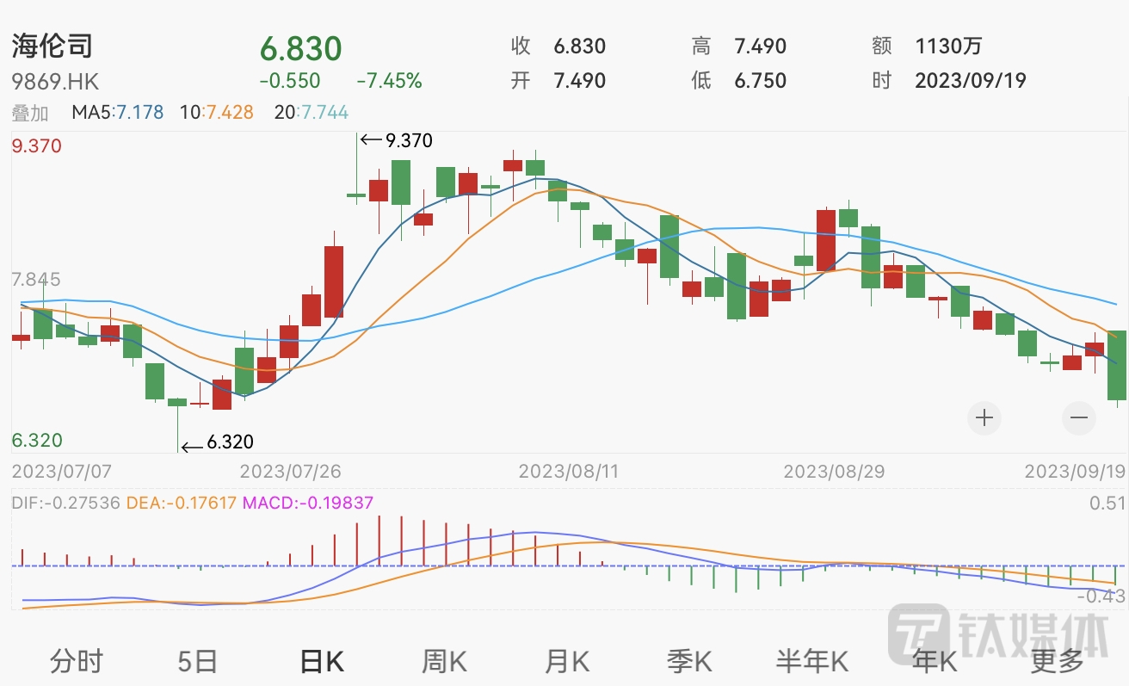
Task: Tap the MACD indicator value label
Action: point(308,503)
